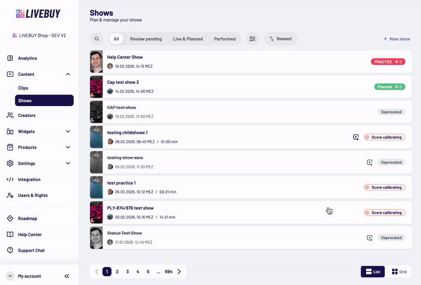
Task: Click '10.02.2026, 14:15 MEZ' date text
Action: click(x=134, y=66)
